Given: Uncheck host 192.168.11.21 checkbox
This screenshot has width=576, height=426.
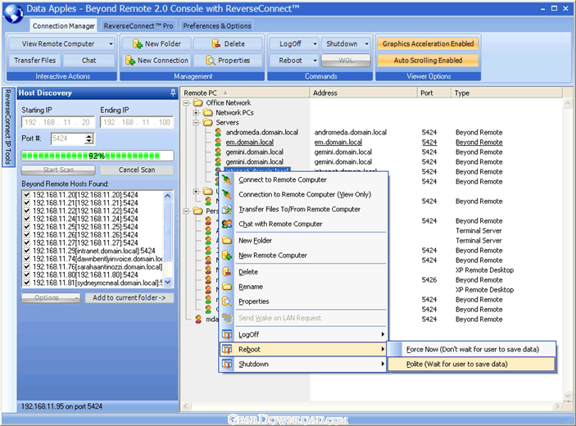Looking at the screenshot, I should [26, 202].
